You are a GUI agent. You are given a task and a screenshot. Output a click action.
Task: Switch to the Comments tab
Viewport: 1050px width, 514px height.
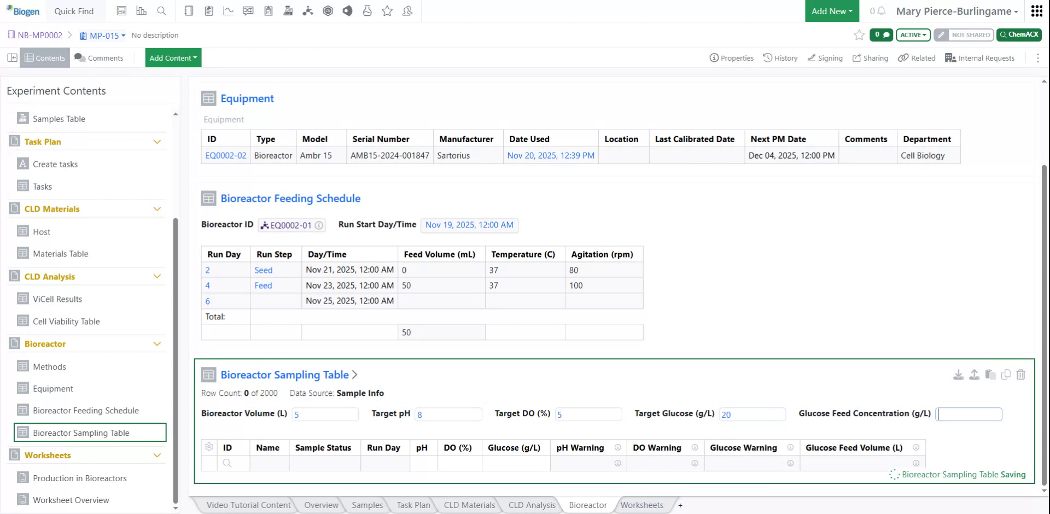click(99, 57)
